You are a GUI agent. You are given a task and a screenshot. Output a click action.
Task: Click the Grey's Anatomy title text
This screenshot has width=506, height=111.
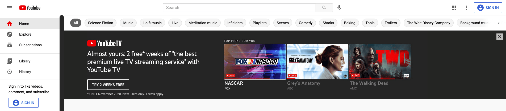pos(304,83)
